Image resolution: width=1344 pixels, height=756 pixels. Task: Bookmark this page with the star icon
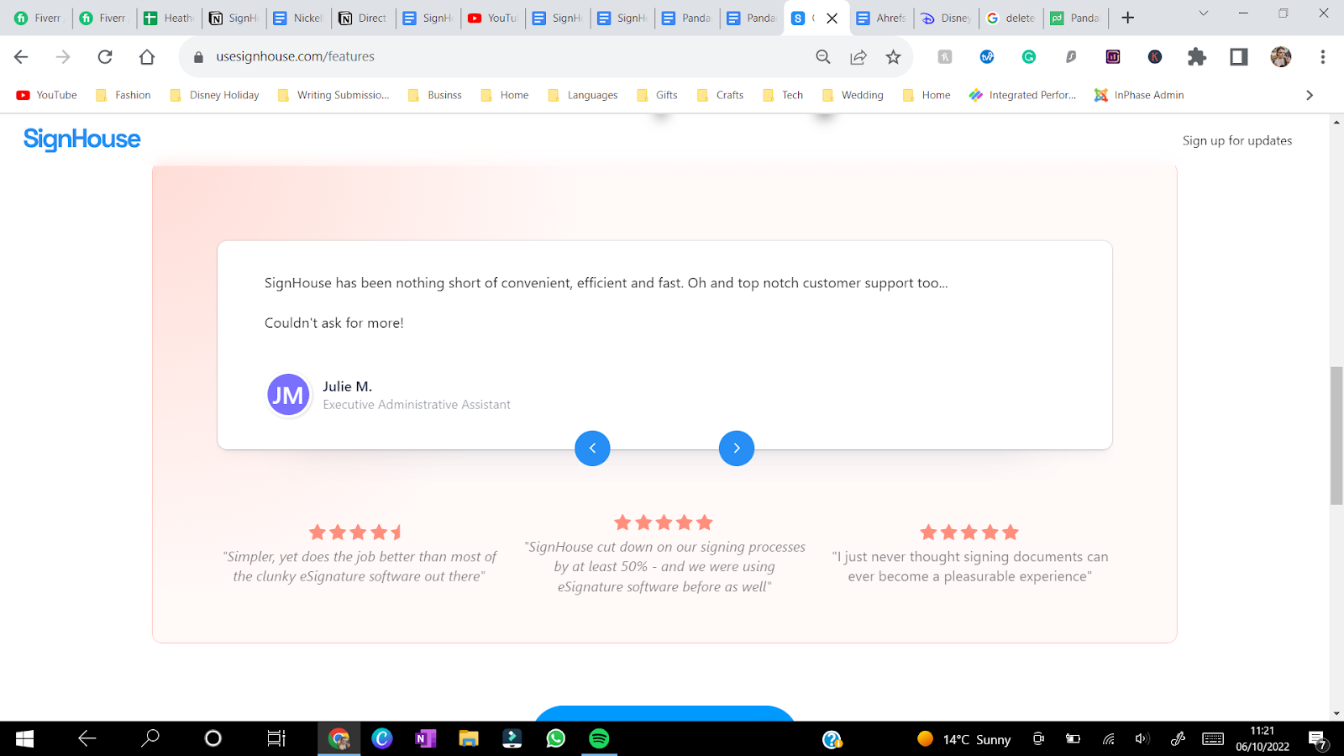pyautogui.click(x=893, y=57)
